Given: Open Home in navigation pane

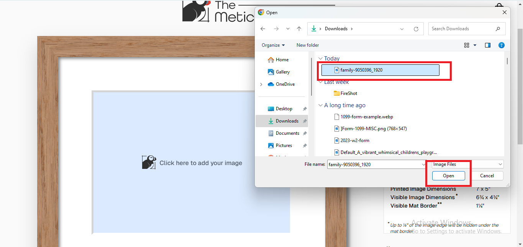Looking at the screenshot, I should click(x=282, y=60).
